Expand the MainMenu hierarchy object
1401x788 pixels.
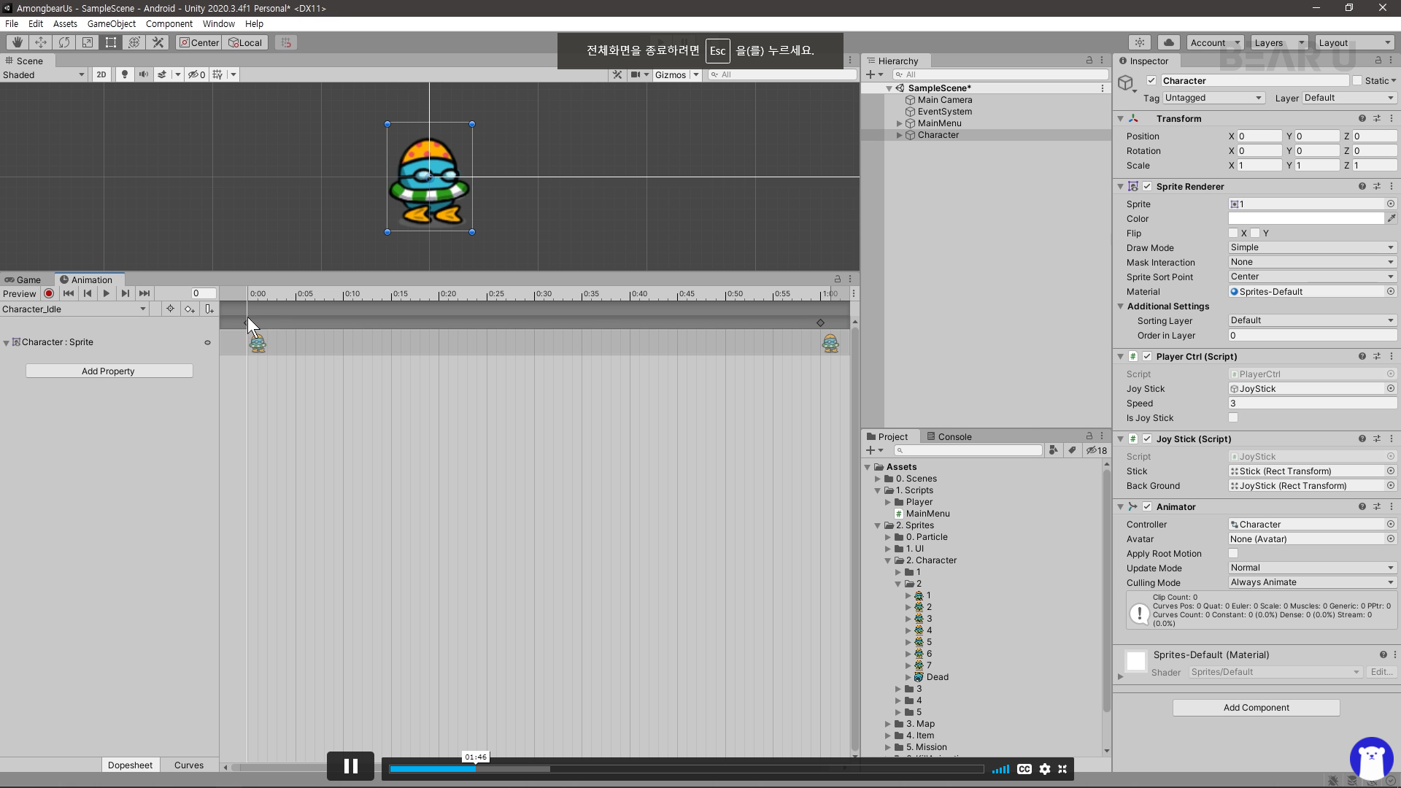pyautogui.click(x=900, y=123)
